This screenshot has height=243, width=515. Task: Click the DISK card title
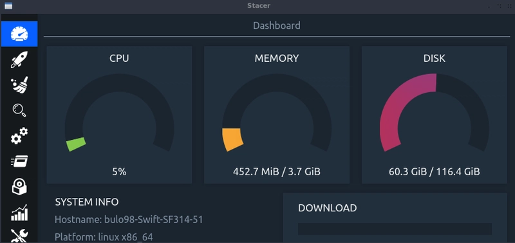(x=434, y=58)
